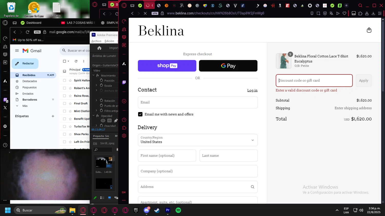
Task: Open the downloads icon in the Opera toolbar
Action: pos(373,13)
